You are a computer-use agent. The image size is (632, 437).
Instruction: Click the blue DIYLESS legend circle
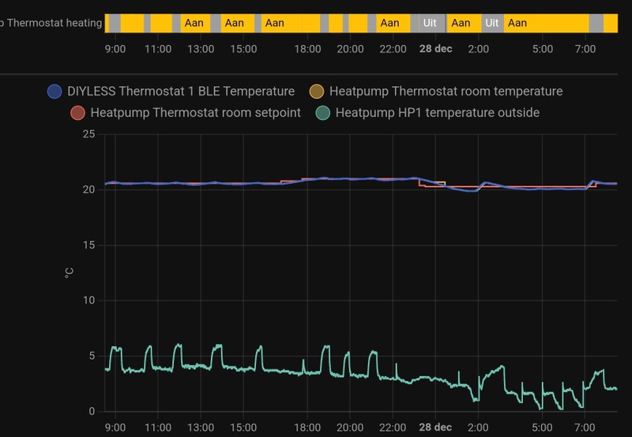click(x=55, y=92)
